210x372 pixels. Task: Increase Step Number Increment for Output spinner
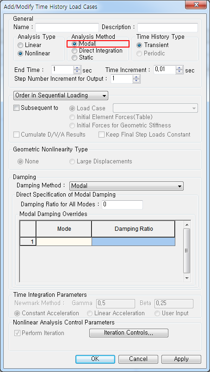(136, 77)
